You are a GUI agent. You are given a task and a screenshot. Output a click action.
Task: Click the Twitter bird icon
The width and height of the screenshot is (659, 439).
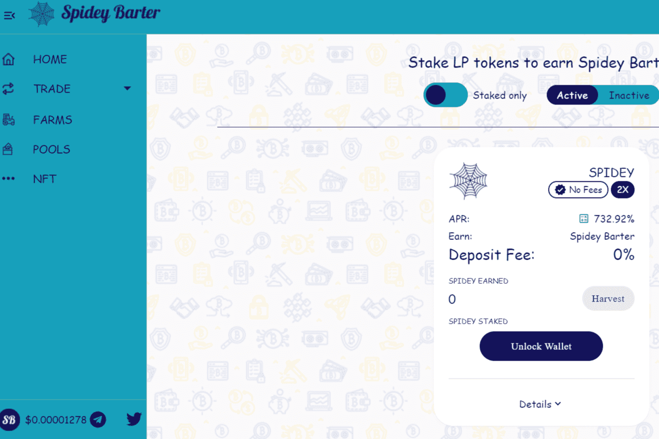(133, 419)
